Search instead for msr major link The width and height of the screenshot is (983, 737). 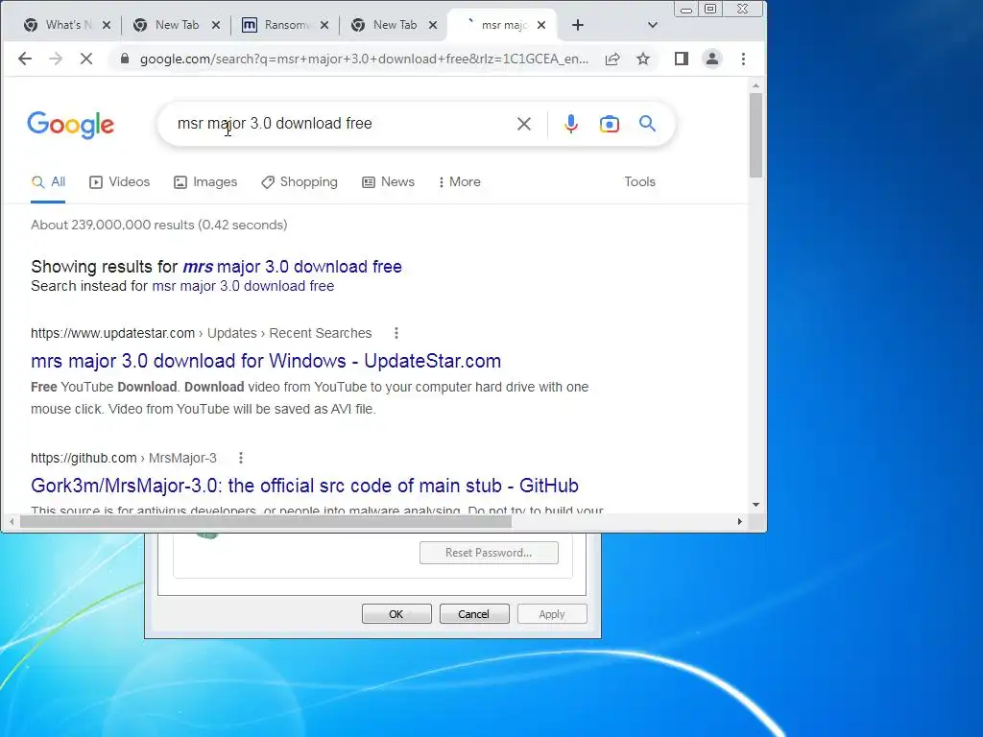[243, 286]
